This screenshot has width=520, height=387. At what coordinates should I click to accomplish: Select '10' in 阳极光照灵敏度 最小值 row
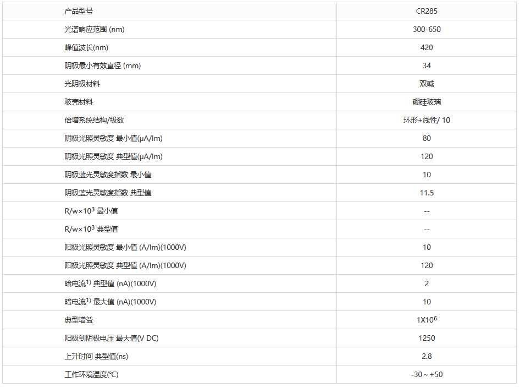point(427,248)
